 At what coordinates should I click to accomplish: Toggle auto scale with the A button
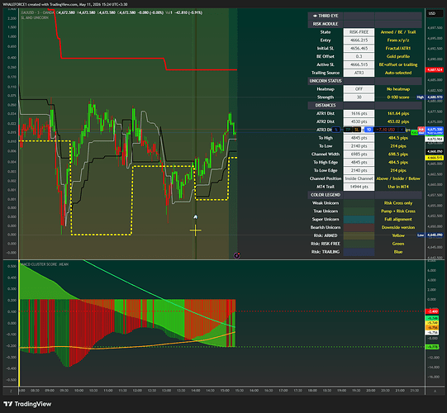coord(435,391)
